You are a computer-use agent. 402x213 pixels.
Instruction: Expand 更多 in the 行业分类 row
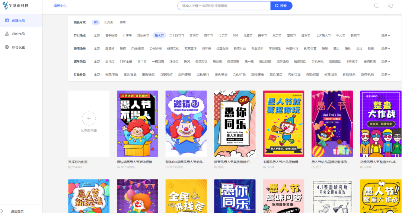[x=386, y=74]
